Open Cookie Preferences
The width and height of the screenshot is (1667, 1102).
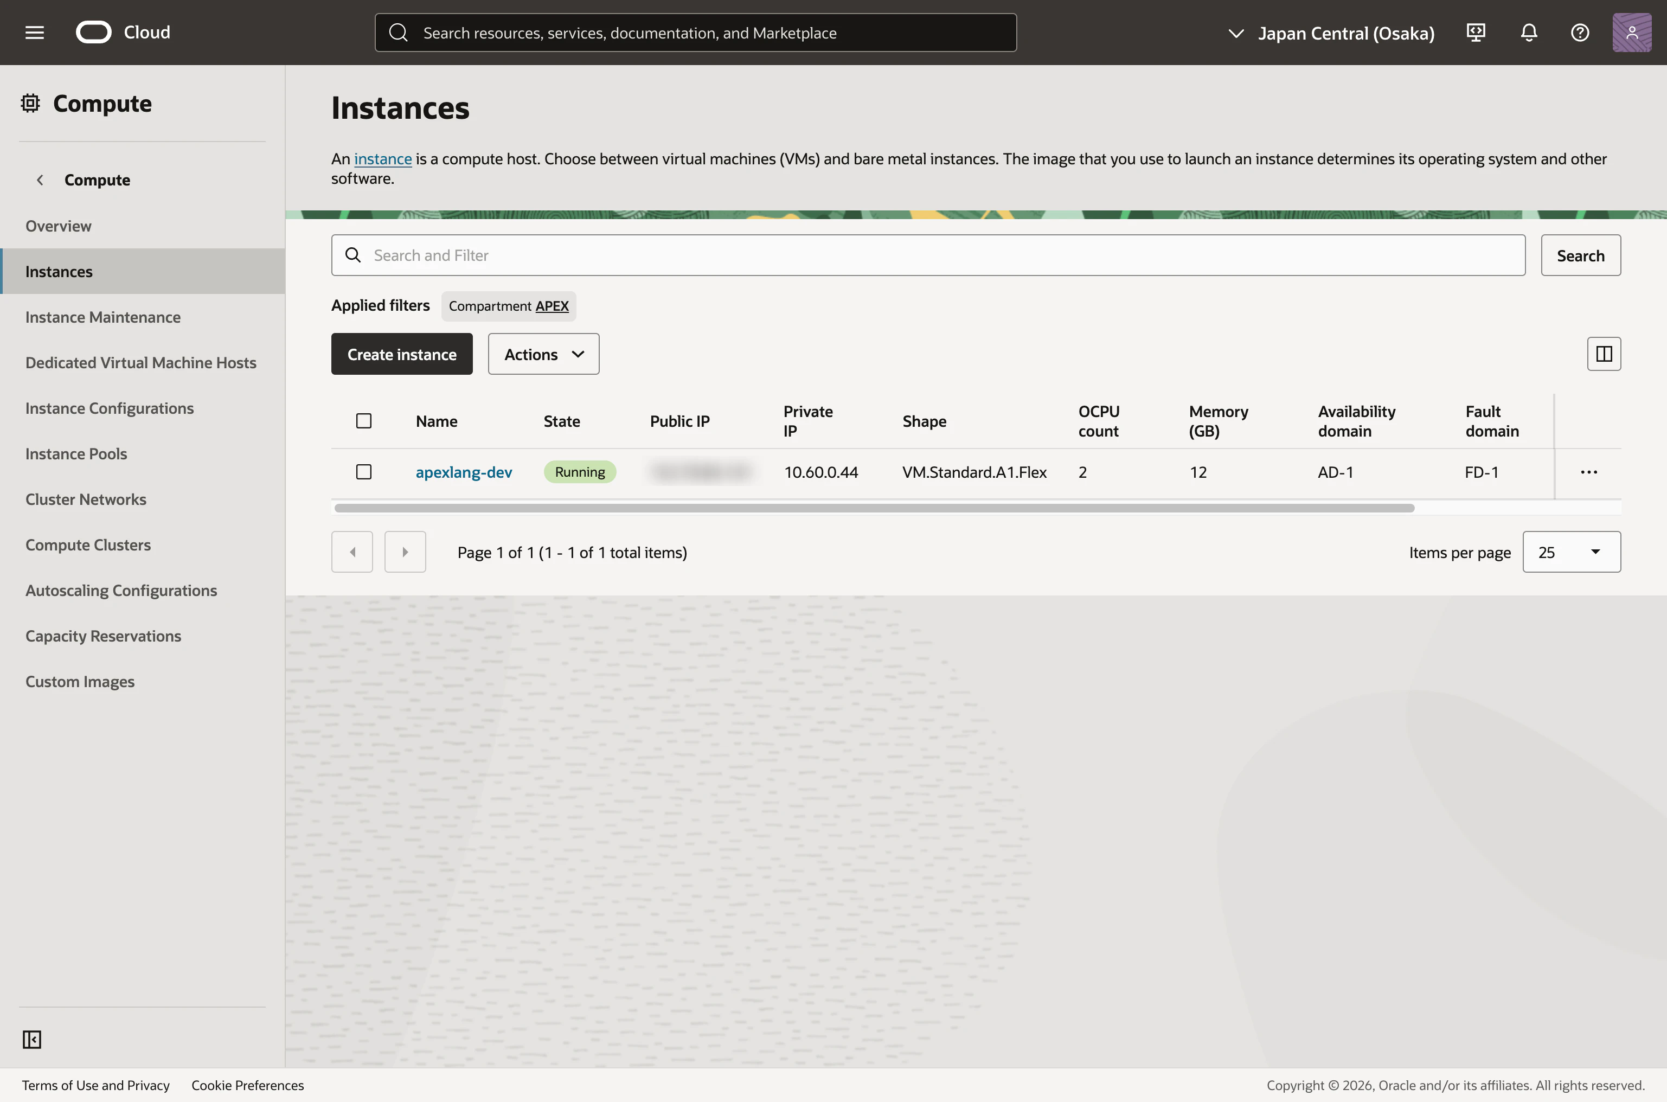coord(247,1085)
